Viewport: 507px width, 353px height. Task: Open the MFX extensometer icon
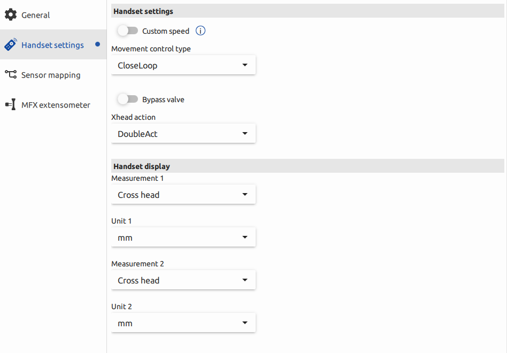(x=11, y=104)
